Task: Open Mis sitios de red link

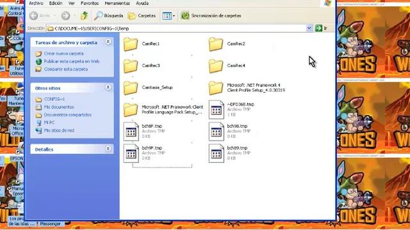Action: point(59,130)
